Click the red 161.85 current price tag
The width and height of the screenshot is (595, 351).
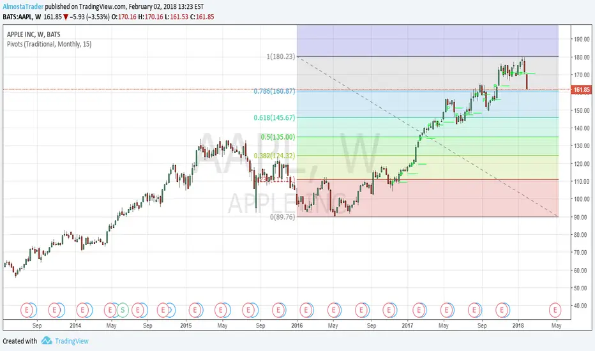[x=582, y=90]
